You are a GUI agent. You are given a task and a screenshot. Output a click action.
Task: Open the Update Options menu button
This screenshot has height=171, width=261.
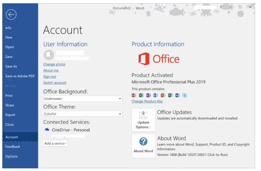click(143, 120)
